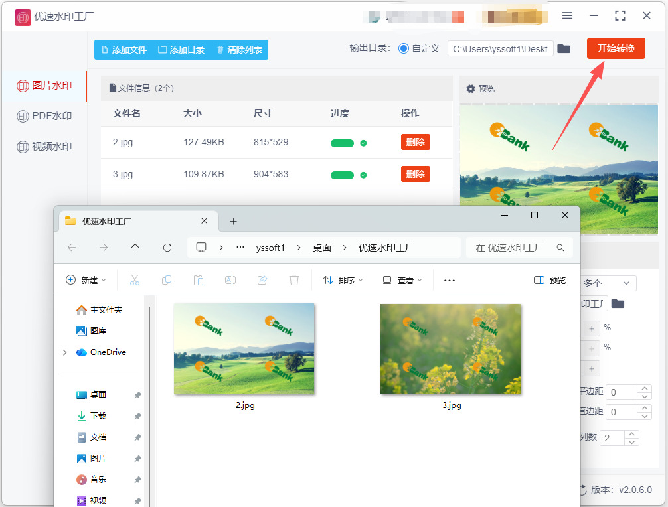668x507 pixels.
Task: Open the 查看 view dropdown
Action: pos(402,280)
